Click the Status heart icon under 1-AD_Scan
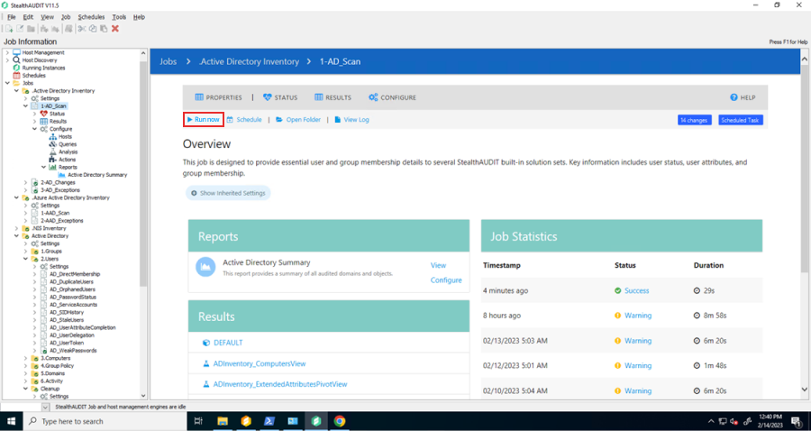 [x=44, y=114]
